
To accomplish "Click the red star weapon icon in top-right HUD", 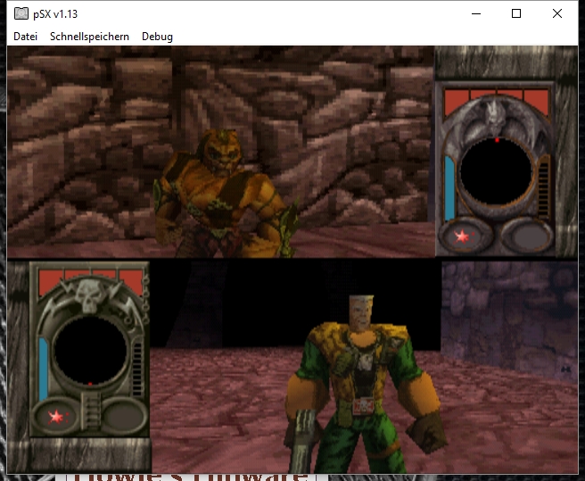I will [463, 236].
